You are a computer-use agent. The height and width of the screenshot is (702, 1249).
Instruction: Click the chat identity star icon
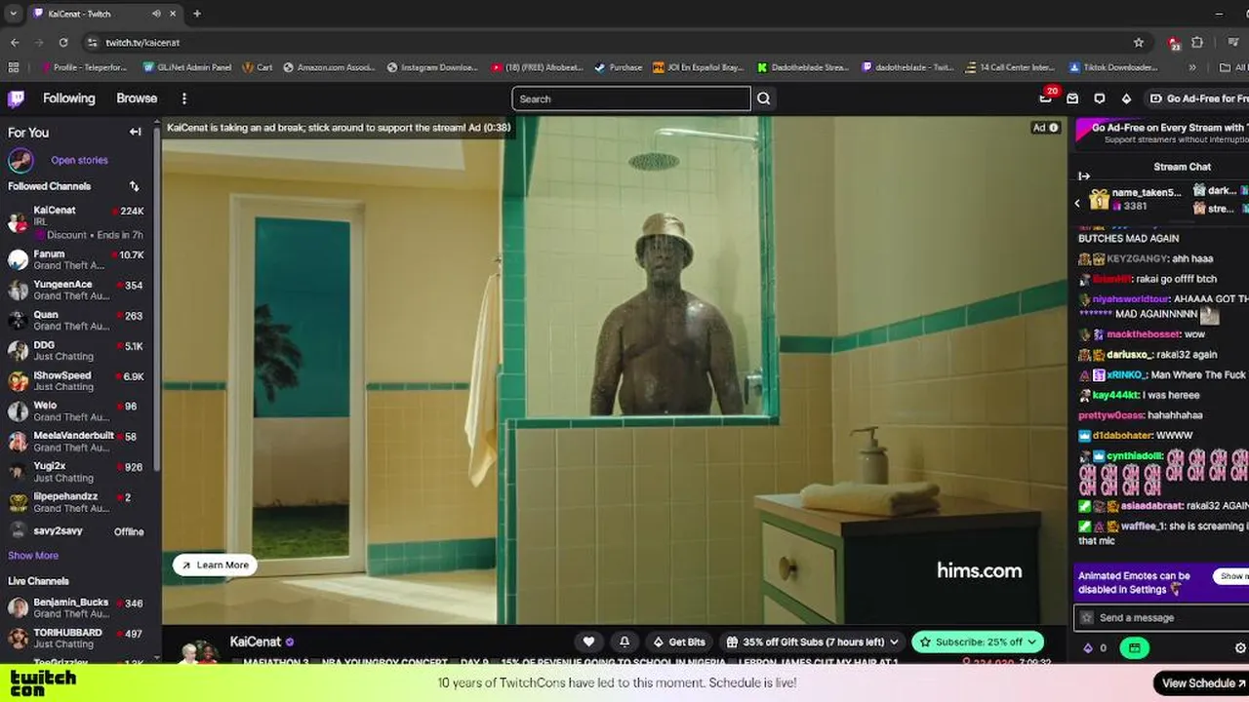(1086, 617)
